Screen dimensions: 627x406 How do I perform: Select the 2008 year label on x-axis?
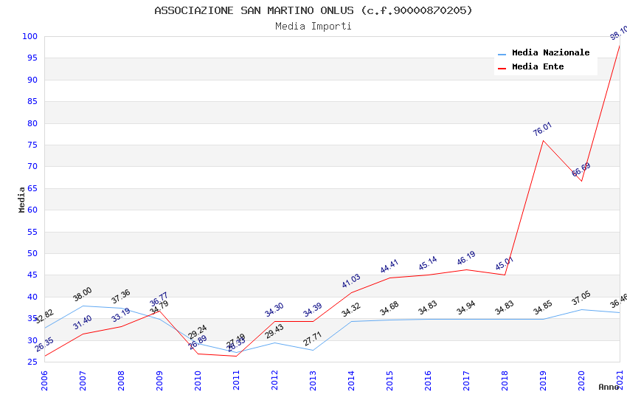[x=121, y=380]
